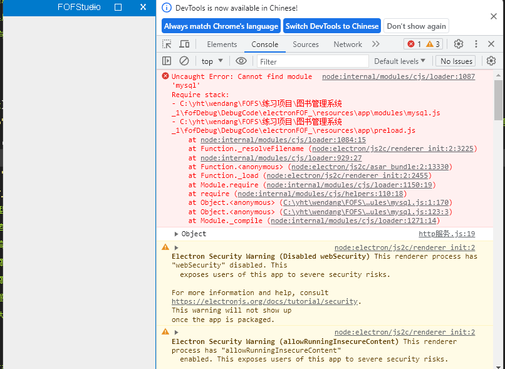Viewport: 505px width, 369px height.
Task: Open the DevTools three-dot customize menu
Action: tap(476, 44)
